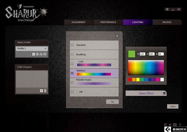Click the folder-arrow icon right of the Φ icon

point(41,54)
